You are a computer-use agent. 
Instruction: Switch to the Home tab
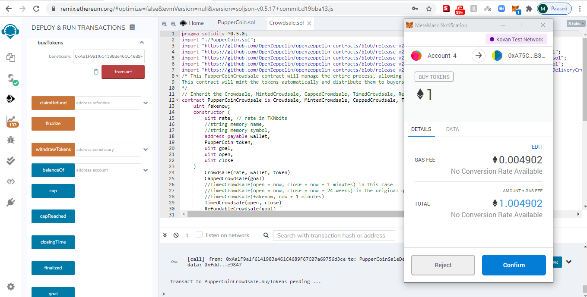pos(192,23)
